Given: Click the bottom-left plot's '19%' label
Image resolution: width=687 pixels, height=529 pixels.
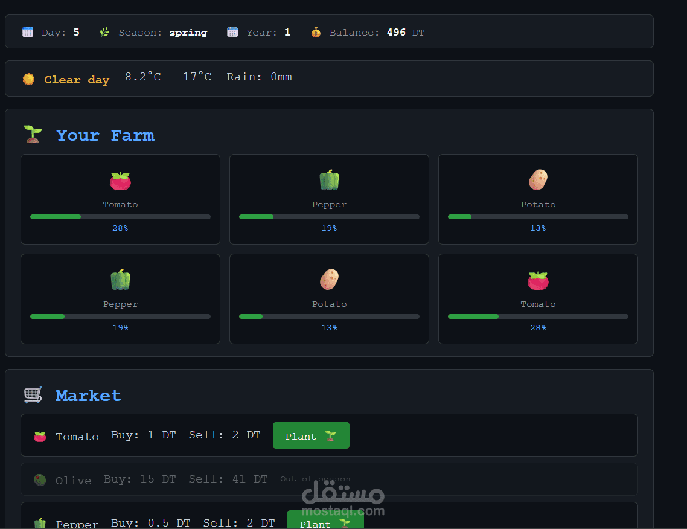Looking at the screenshot, I should coord(121,327).
